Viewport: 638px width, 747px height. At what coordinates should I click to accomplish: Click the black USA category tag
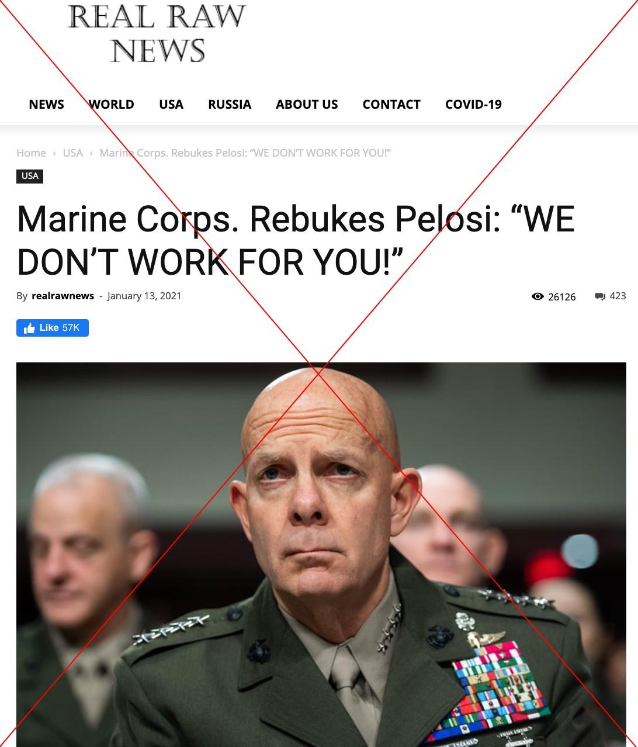[x=30, y=176]
